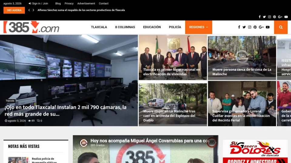Screen dimensions: 291x163
Task: Click the 385 AHORA orange button
Action: point(14,10)
